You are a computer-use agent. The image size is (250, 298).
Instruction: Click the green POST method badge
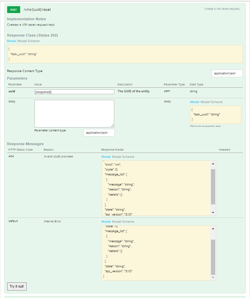[13, 9]
